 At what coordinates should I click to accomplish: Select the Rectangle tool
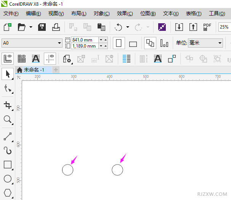click(8, 165)
